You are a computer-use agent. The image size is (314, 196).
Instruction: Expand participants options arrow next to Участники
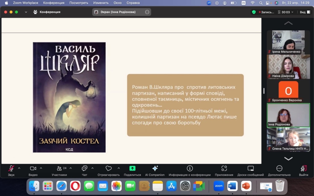pos(71,168)
